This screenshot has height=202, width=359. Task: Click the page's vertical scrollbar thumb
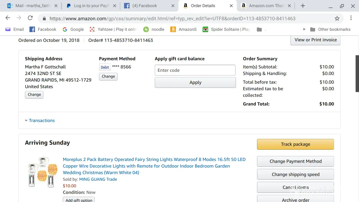[x=357, y=74]
